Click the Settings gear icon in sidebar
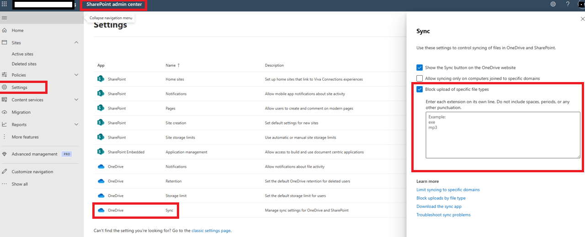Screen dimensions: 585x237 (5, 87)
